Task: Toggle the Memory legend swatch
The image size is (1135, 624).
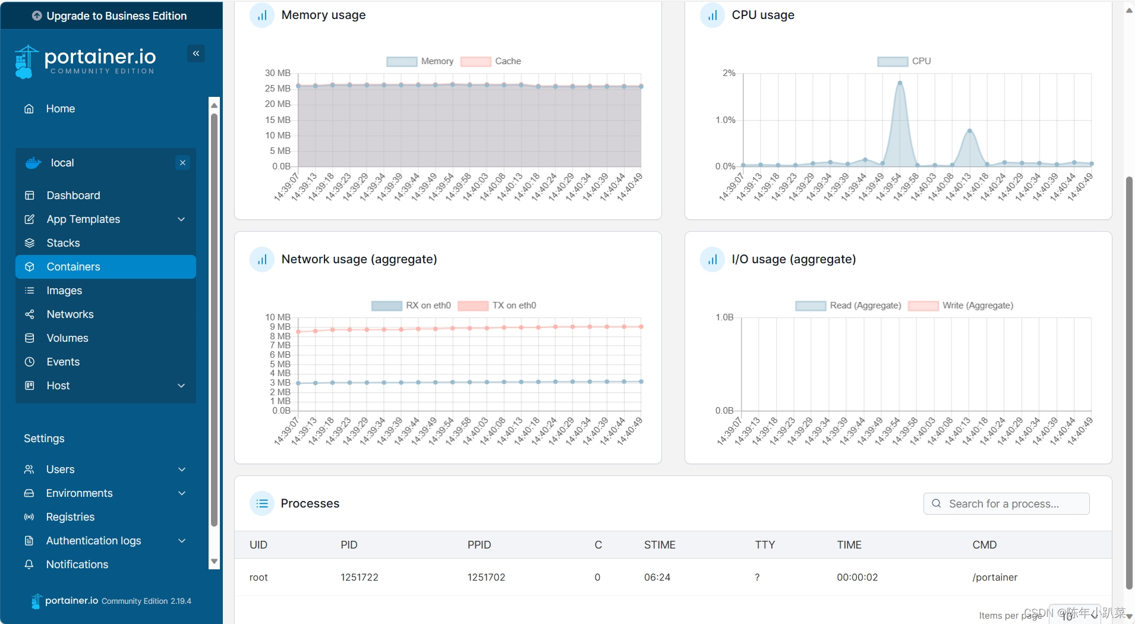Action: point(402,61)
